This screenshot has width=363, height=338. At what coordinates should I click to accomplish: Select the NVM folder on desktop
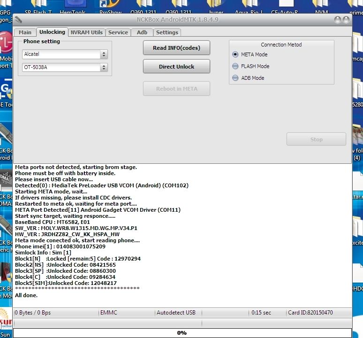[x=322, y=7]
